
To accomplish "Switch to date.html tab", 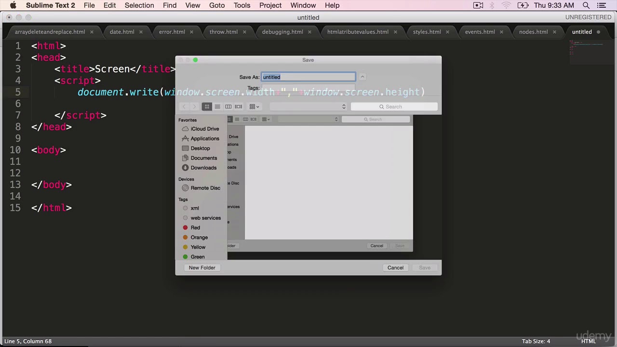I will pyautogui.click(x=122, y=32).
